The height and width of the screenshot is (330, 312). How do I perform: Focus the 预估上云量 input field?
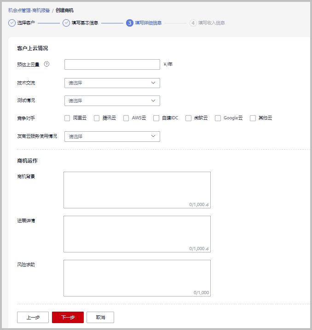click(112, 64)
